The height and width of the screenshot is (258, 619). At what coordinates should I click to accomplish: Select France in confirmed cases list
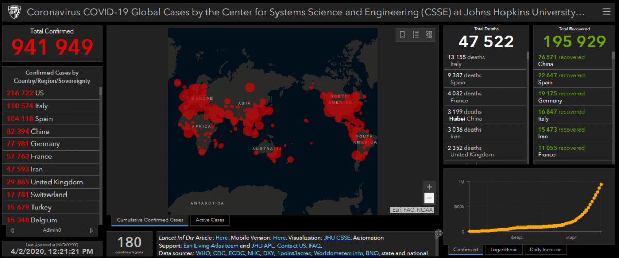point(51,156)
